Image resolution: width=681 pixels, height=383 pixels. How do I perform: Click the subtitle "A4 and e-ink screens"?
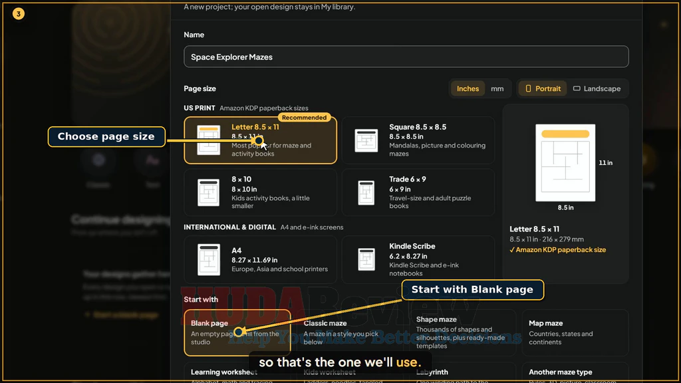pos(312,227)
